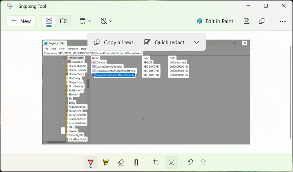The height and width of the screenshot is (172, 293).
Task: Save the snip with the floppy icon
Action: [246, 21]
